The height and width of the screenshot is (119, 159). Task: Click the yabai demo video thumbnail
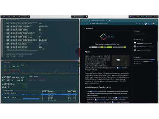pos(121,60)
